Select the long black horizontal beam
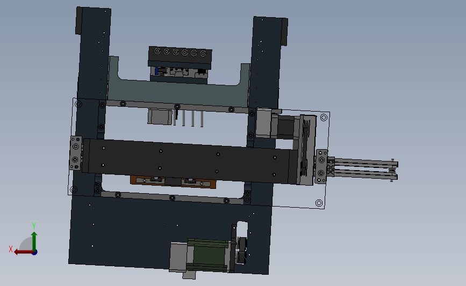 (x=190, y=160)
